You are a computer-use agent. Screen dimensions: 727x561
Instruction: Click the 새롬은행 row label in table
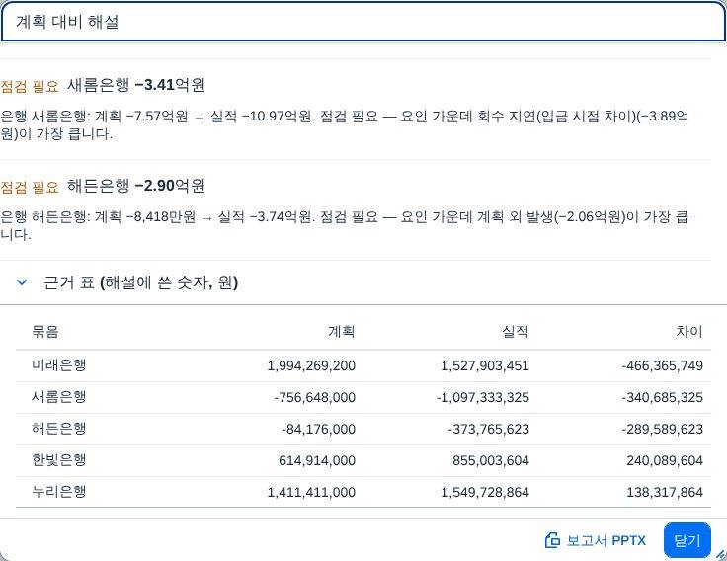pos(59,397)
